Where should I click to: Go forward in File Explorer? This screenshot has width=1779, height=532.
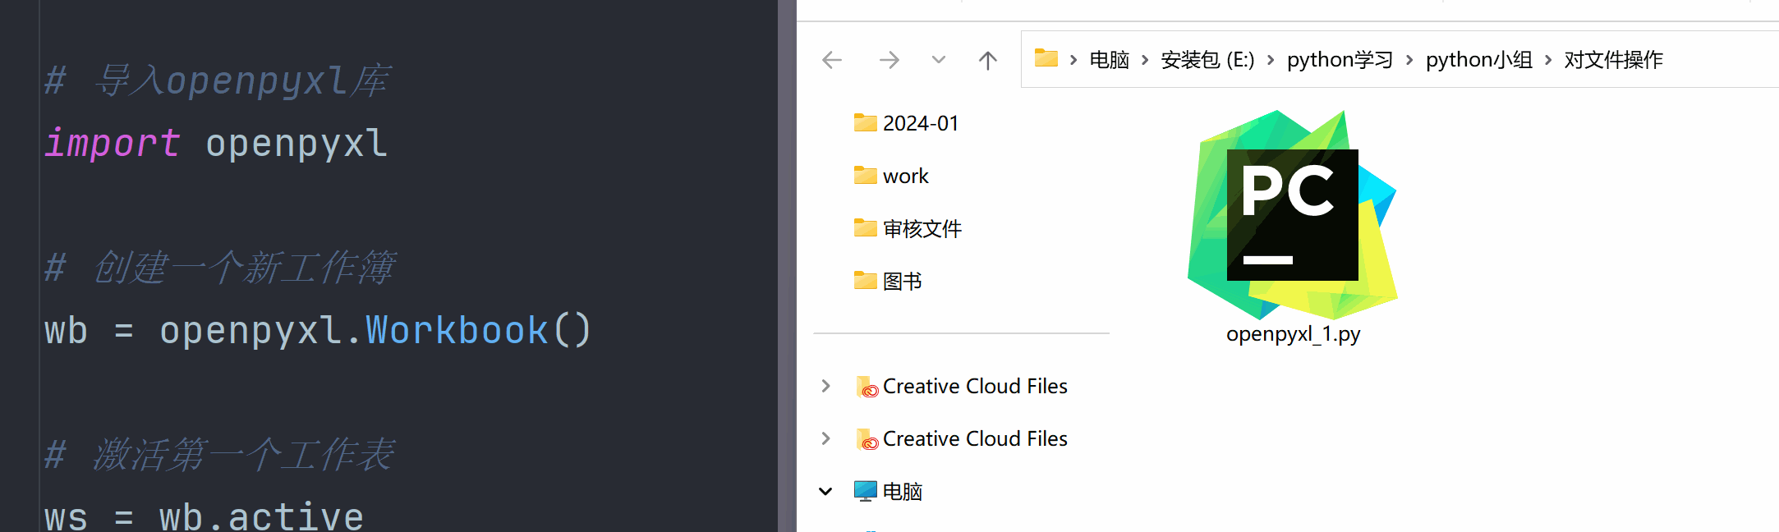pyautogui.click(x=889, y=60)
